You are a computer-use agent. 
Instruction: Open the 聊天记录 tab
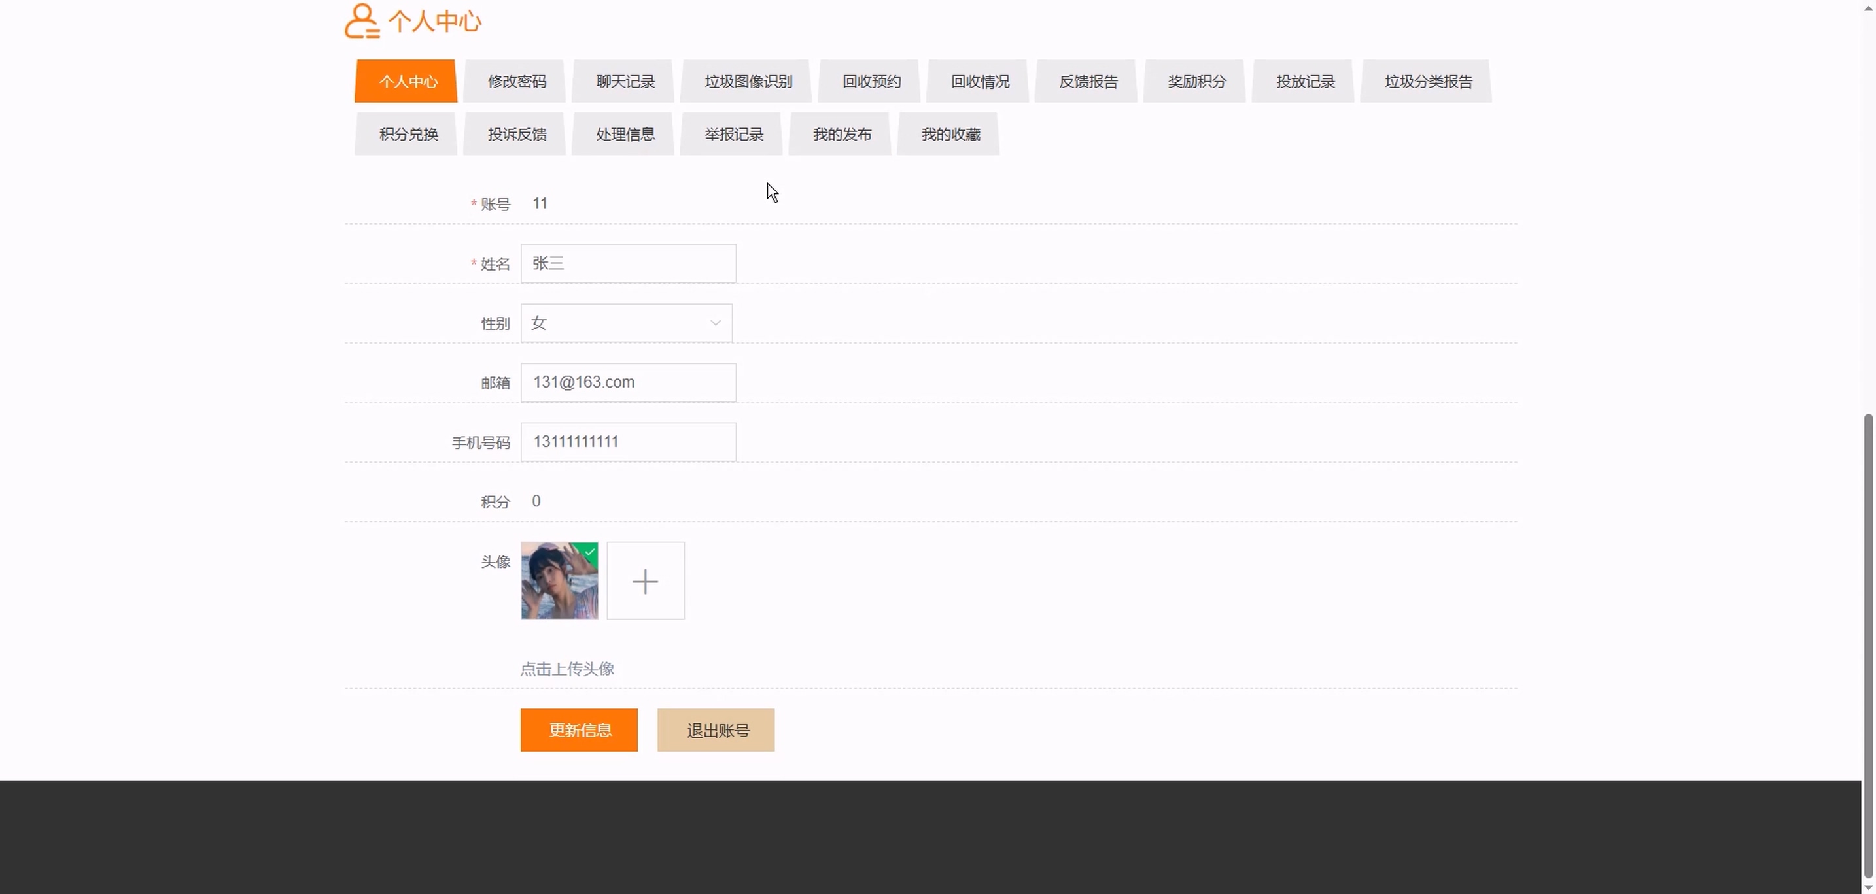[x=625, y=82]
